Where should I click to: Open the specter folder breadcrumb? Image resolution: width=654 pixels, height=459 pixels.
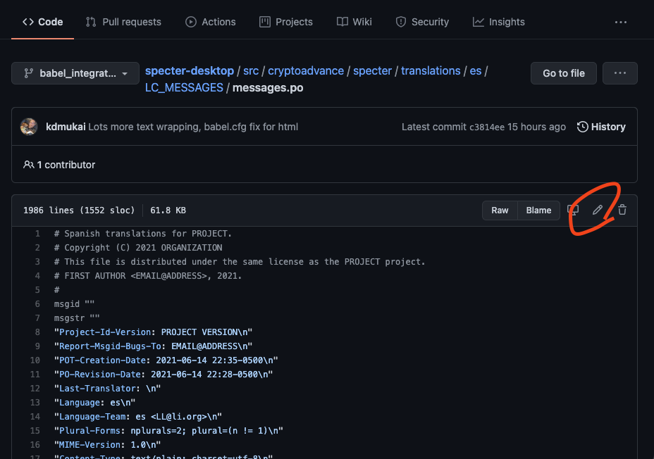coord(373,71)
